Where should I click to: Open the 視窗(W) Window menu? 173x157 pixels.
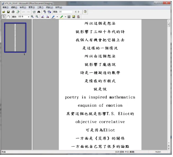50,7
